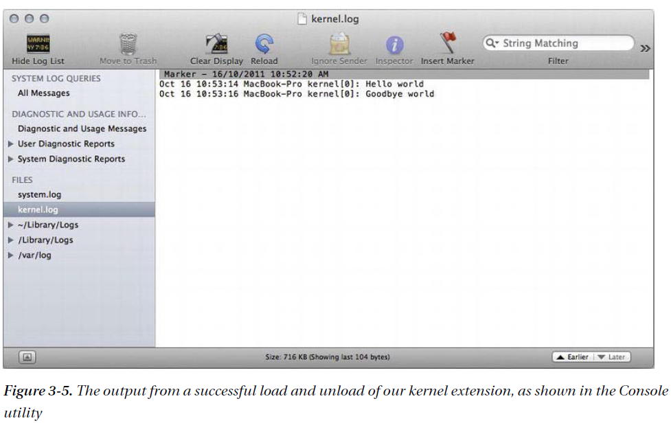Click the Files section header
Screen dimensions: 671x423
pos(22,180)
